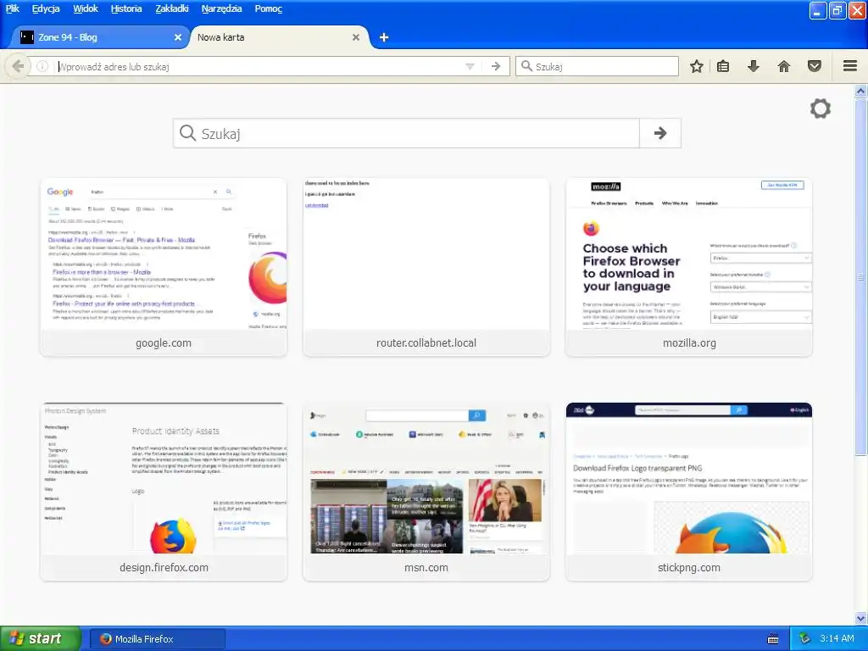Open the Edycja menu

tap(46, 8)
